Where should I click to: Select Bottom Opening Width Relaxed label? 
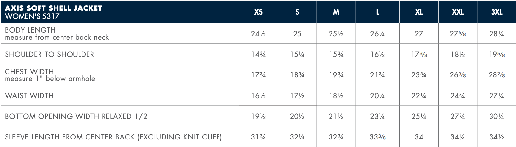click(x=76, y=116)
